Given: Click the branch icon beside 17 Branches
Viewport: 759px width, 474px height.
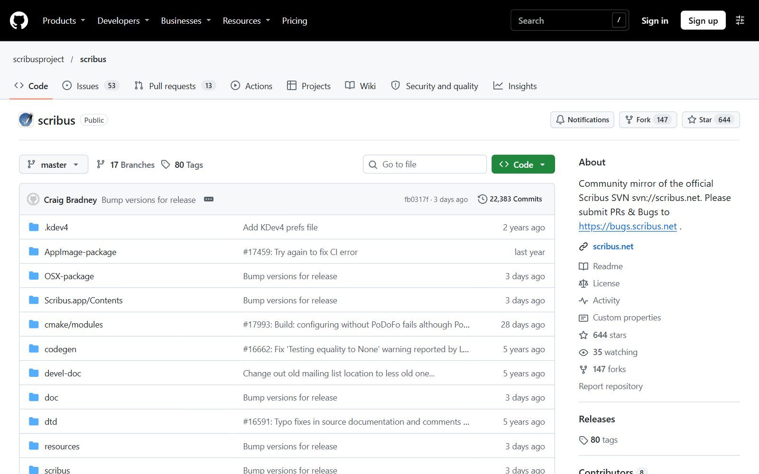Looking at the screenshot, I should (101, 164).
